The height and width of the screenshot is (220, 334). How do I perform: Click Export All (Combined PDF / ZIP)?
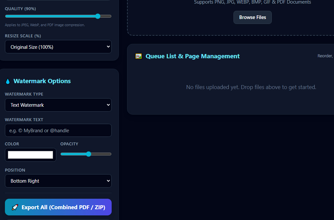point(58,207)
